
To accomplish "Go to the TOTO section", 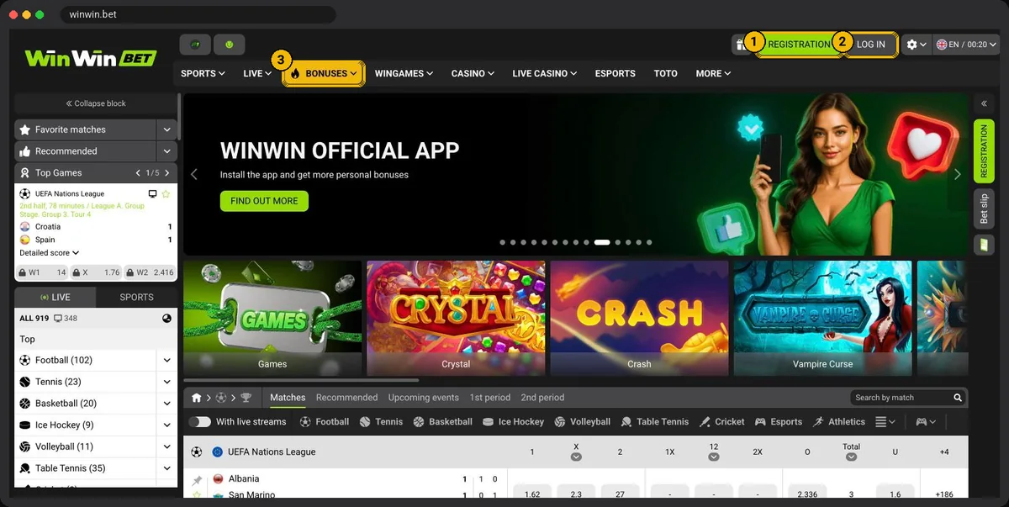I will point(665,73).
